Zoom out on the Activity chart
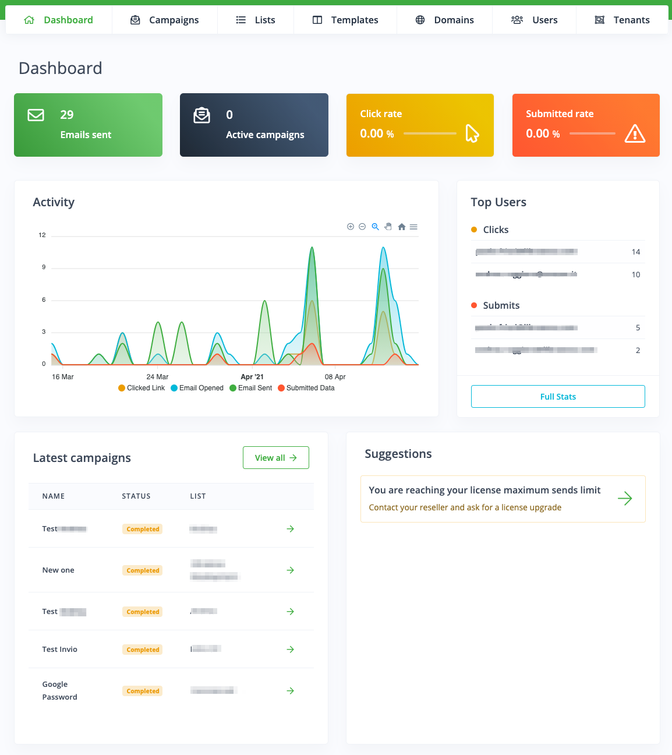The width and height of the screenshot is (672, 755). click(x=362, y=227)
